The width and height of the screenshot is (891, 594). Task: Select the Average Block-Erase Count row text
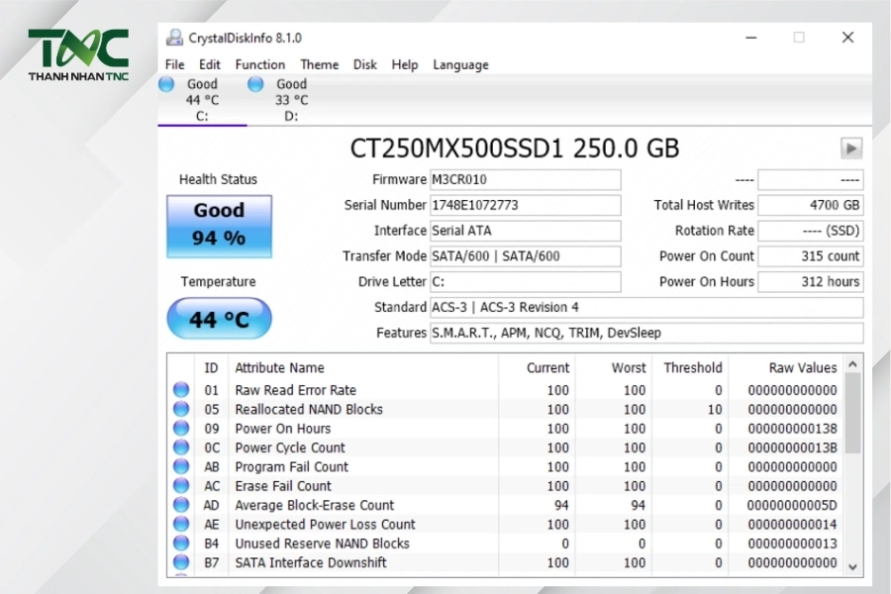click(314, 505)
